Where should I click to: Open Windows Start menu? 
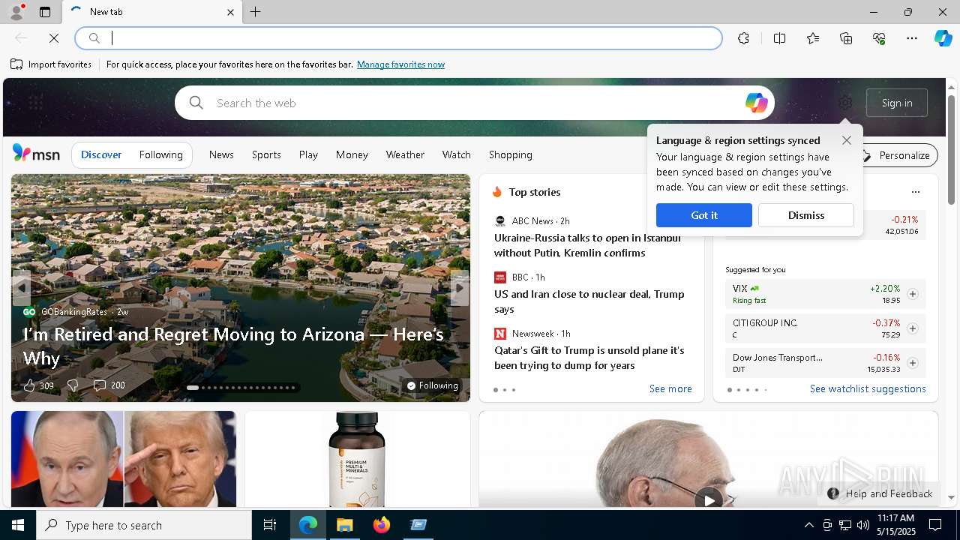tap(18, 525)
